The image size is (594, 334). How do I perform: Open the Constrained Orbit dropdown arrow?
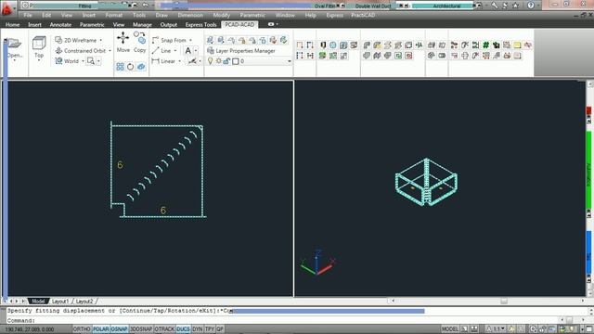point(110,51)
